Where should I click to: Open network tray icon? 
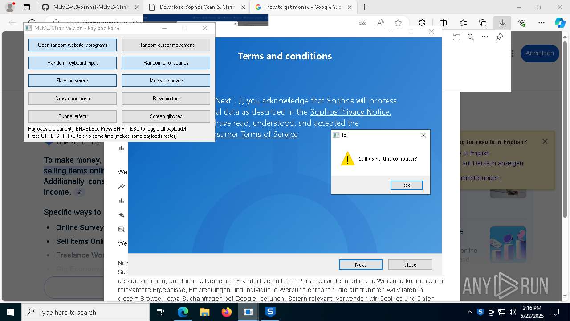pos(502,312)
